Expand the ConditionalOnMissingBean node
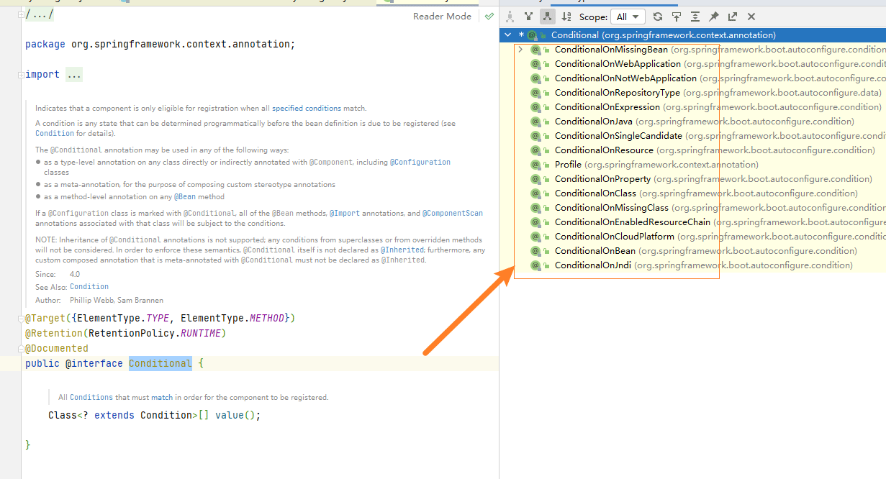Image resolution: width=886 pixels, height=479 pixels. (520, 50)
